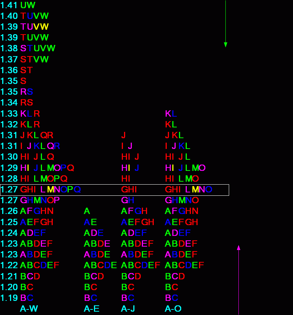Choose the A-J column footer label
Image resolution: width=293 pixels, height=315 pixels.
pos(128,309)
